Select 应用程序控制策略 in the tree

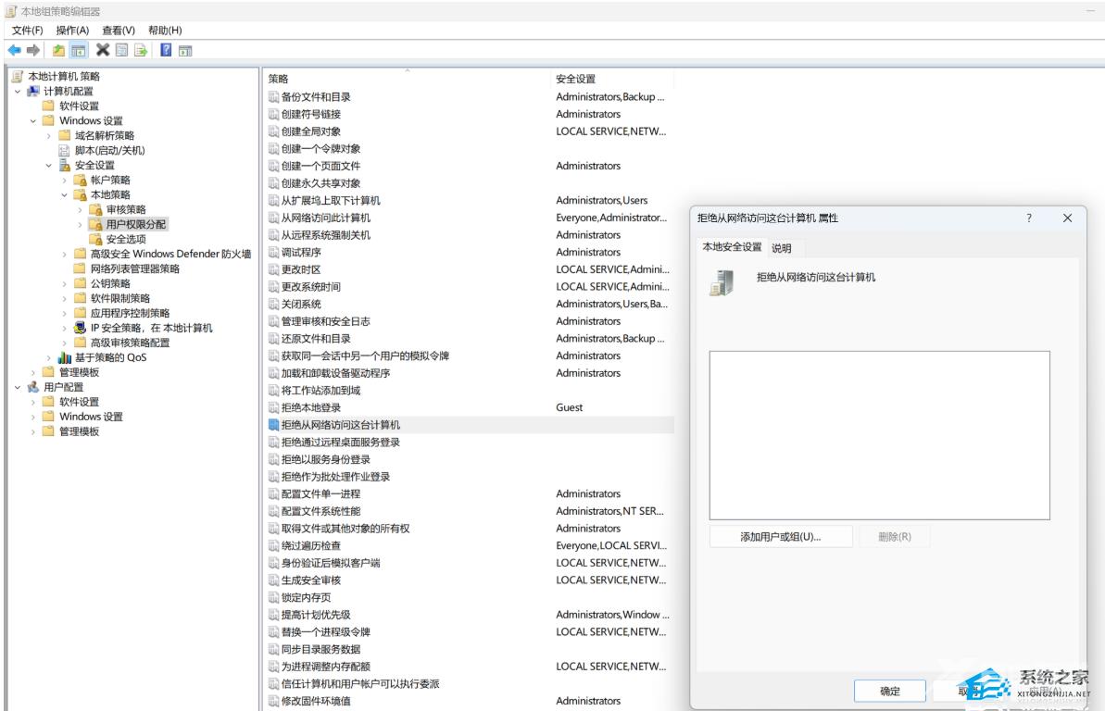point(130,313)
